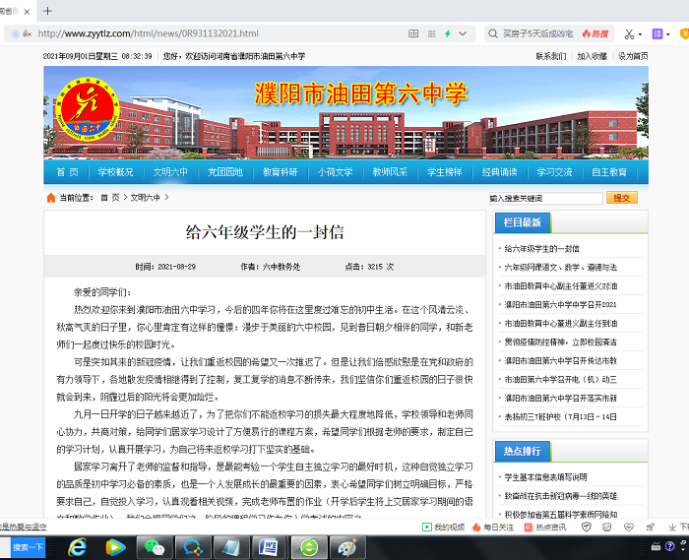Click the green lightning speed mode icon
This screenshot has width=689, height=560.
tap(447, 33)
